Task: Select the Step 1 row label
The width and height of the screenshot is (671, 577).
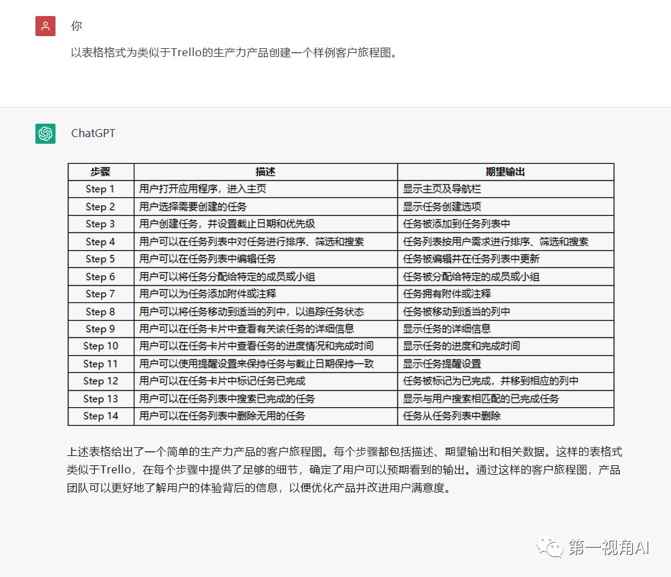Action: point(100,189)
